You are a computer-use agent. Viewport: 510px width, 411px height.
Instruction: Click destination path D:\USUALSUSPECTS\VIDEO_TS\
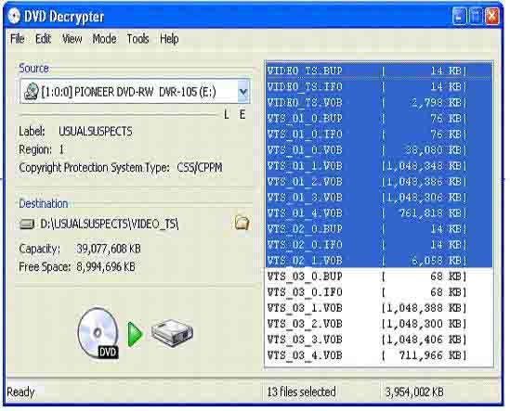(x=110, y=224)
